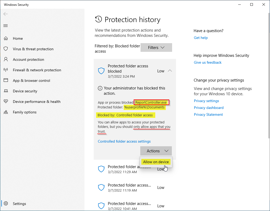This screenshot has height=211, width=270.
Task: Open Controlled folder access settings link
Action: tap(124, 141)
